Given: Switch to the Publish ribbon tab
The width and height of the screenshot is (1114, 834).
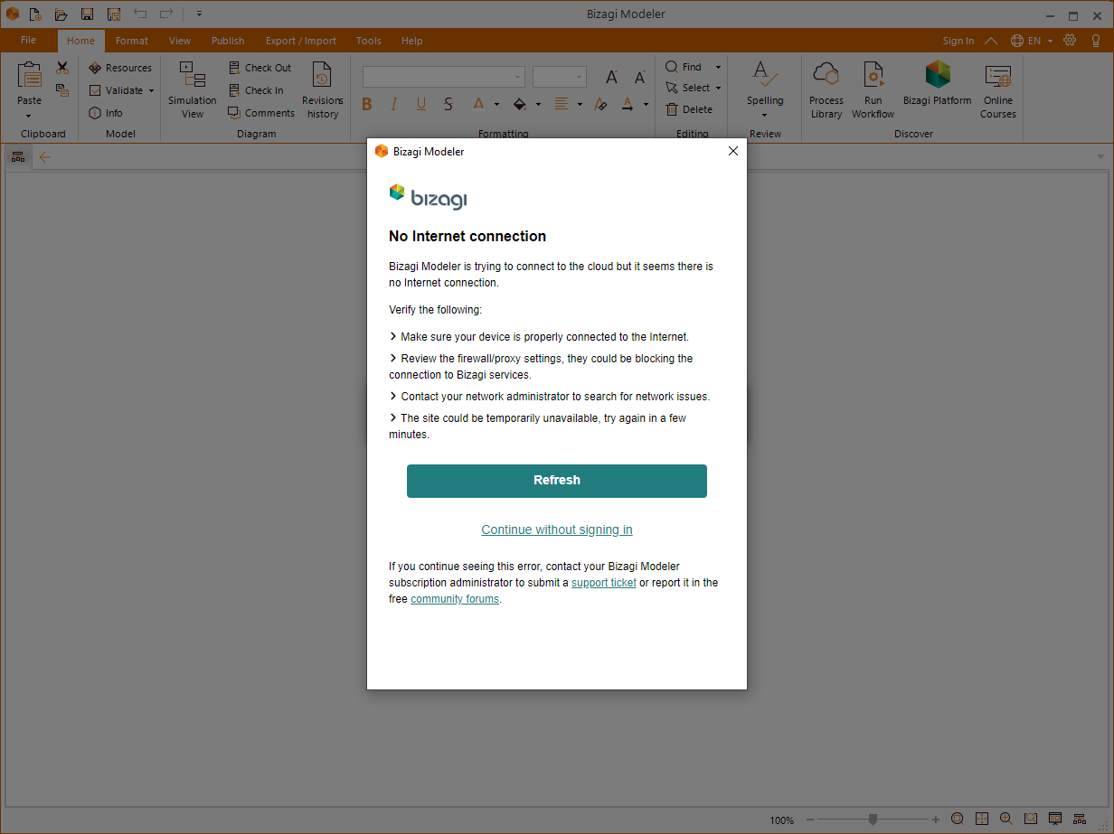Looking at the screenshot, I should click(x=228, y=41).
